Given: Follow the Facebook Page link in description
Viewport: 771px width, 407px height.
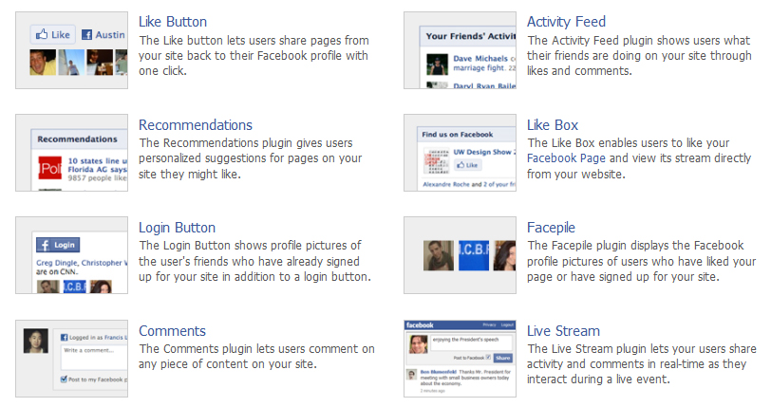Looking at the screenshot, I should click(x=566, y=158).
